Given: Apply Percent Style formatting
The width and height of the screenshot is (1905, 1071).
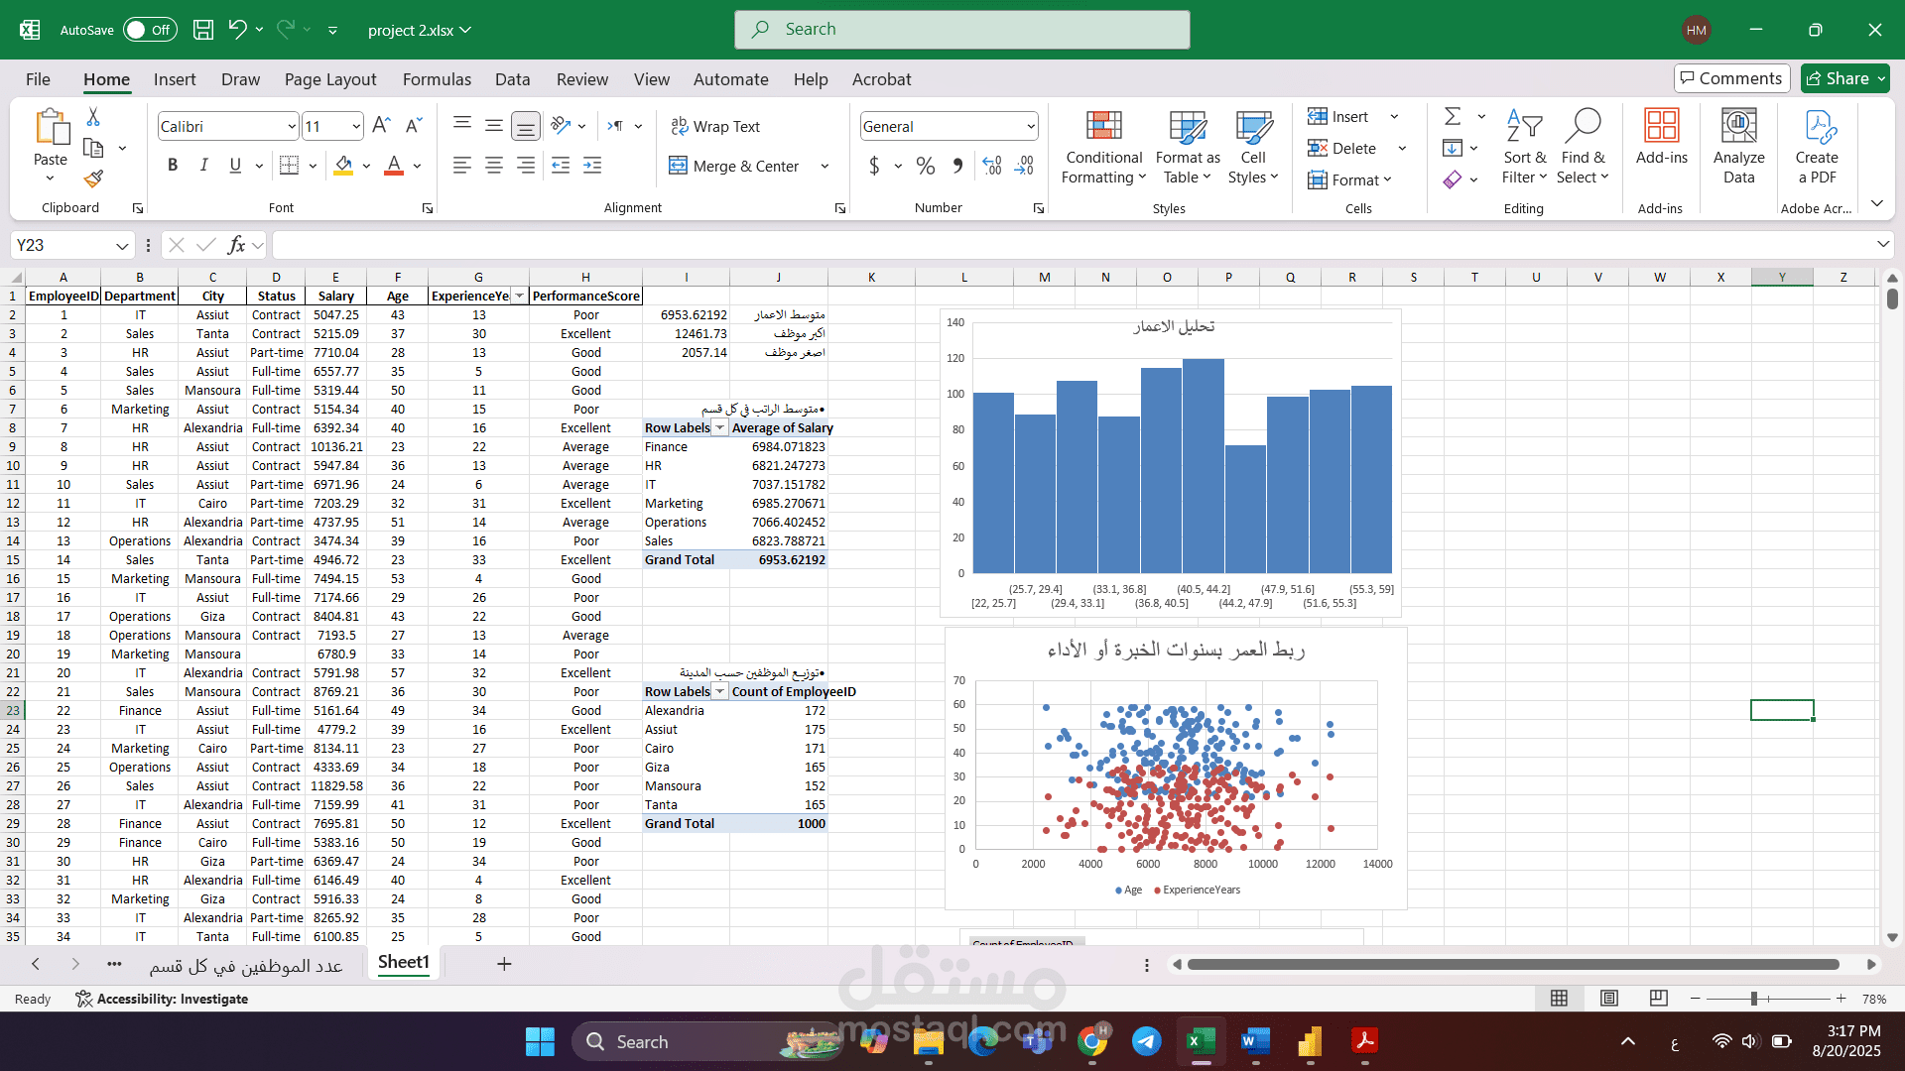Looking at the screenshot, I should [x=926, y=166].
